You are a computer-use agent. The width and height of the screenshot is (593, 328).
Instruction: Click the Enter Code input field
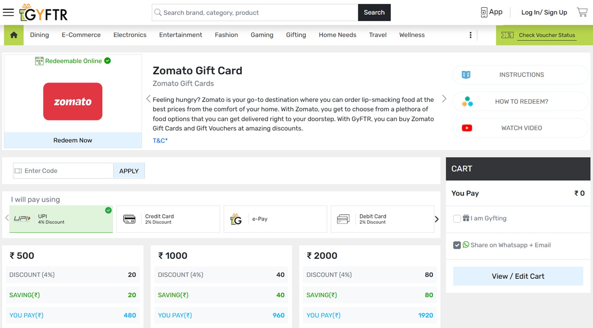[x=67, y=171]
